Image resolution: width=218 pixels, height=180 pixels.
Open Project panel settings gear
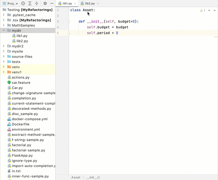(x=45, y=3)
